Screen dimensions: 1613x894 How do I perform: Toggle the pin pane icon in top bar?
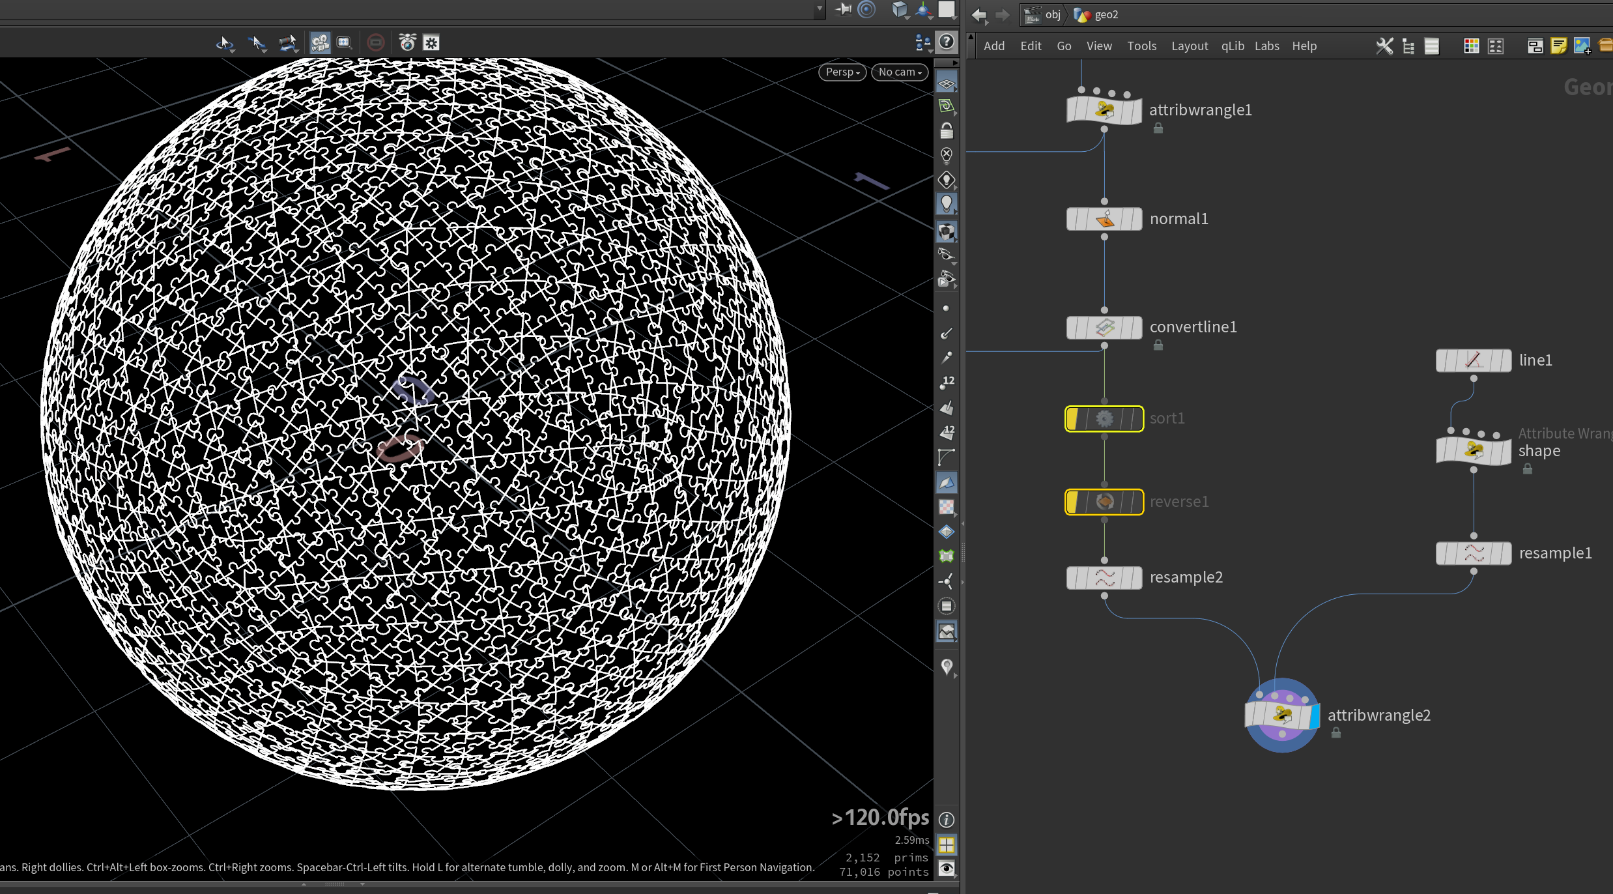(844, 9)
